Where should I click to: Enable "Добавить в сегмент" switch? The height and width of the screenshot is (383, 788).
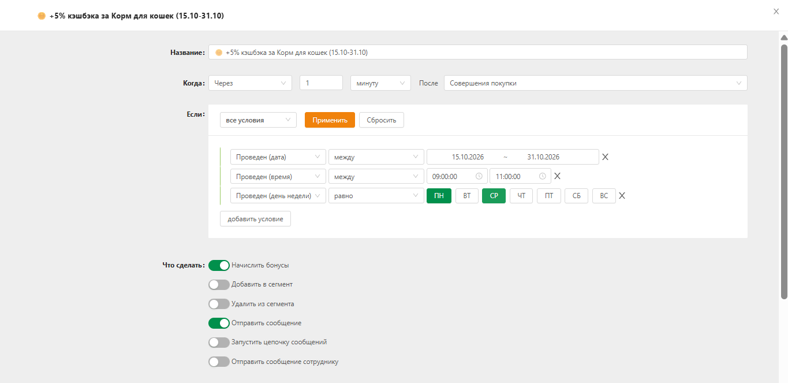[x=219, y=285]
